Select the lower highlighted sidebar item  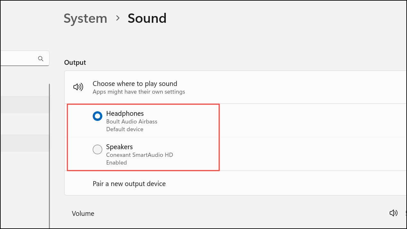tap(24, 143)
